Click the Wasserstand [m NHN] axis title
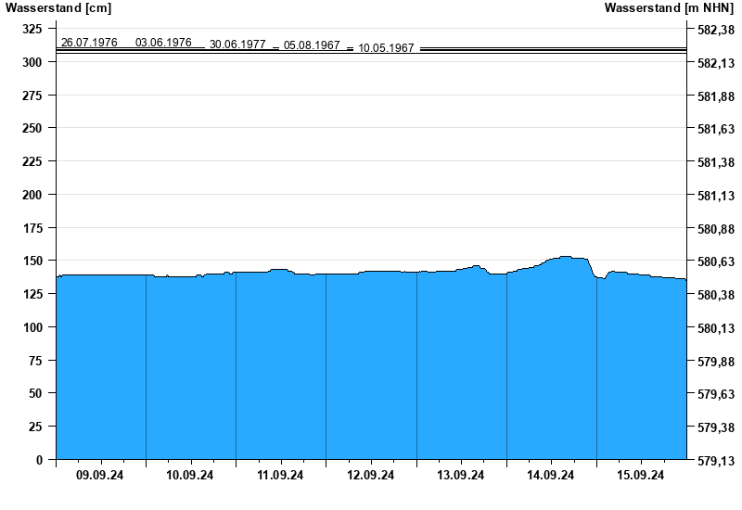 pos(668,8)
